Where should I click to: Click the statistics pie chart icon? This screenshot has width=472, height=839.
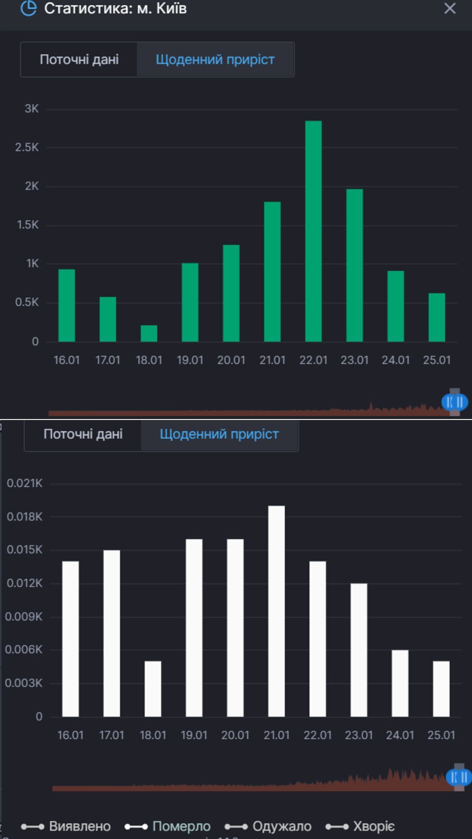pyautogui.click(x=28, y=8)
